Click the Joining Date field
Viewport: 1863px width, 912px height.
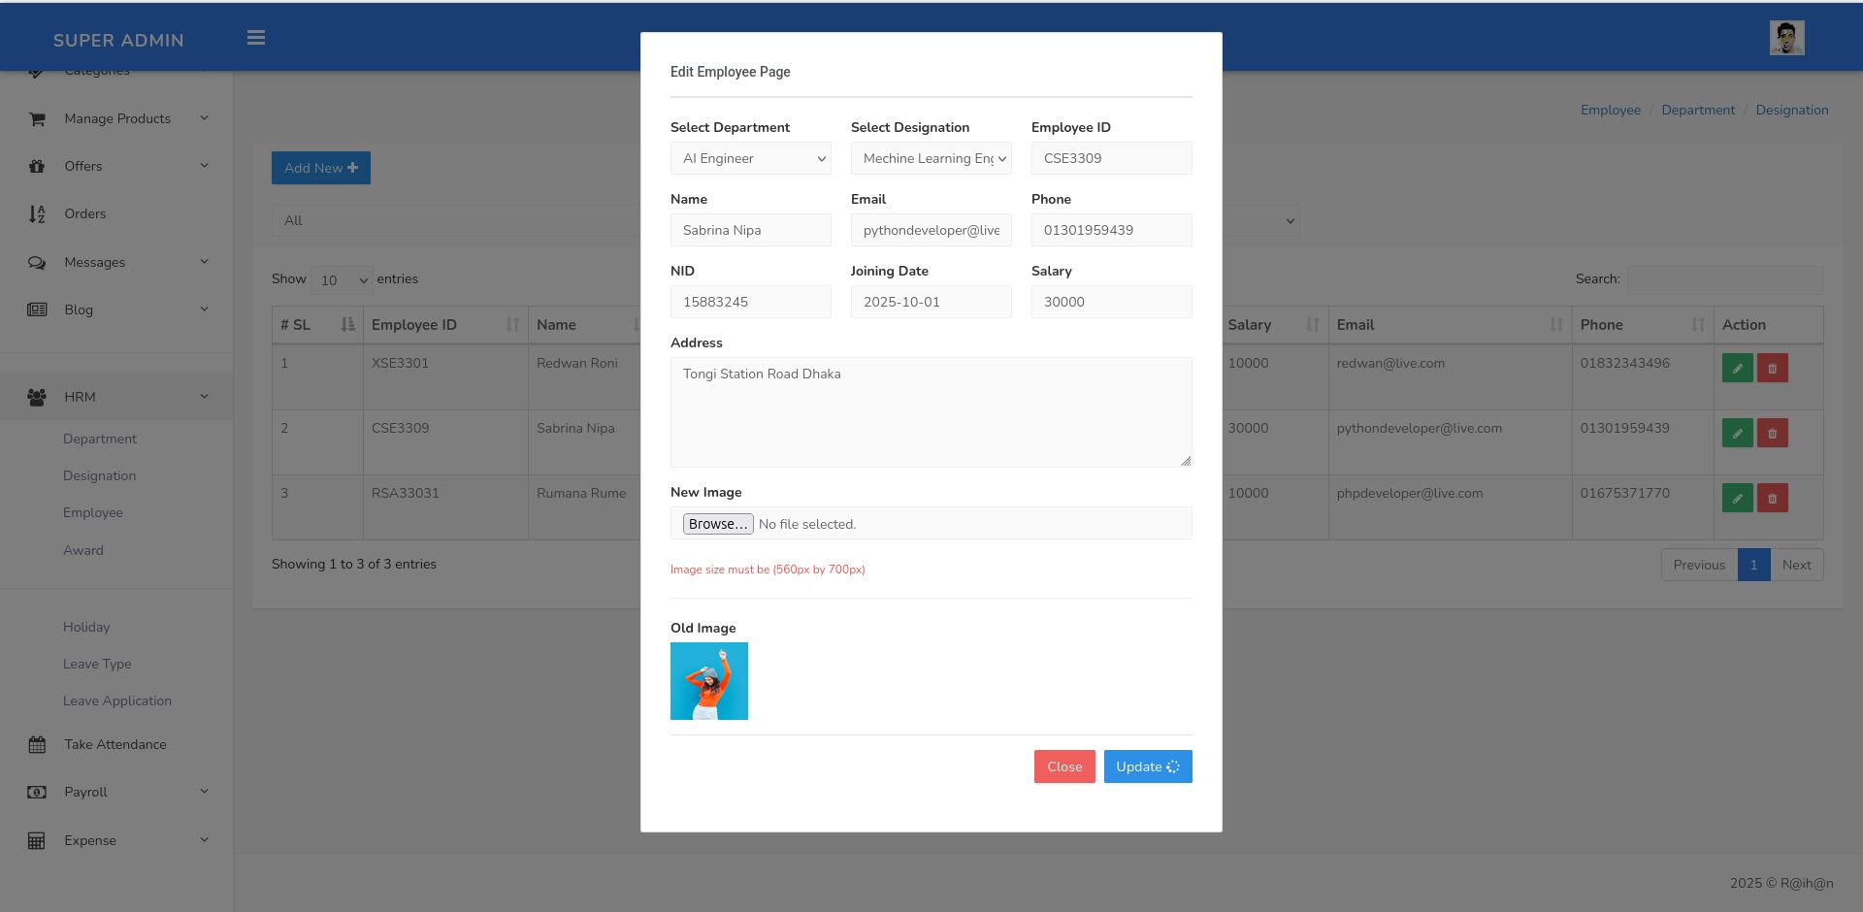click(931, 302)
